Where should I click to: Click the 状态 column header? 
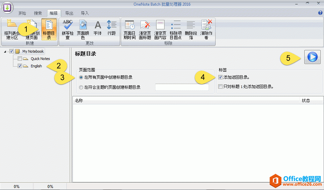(311, 101)
